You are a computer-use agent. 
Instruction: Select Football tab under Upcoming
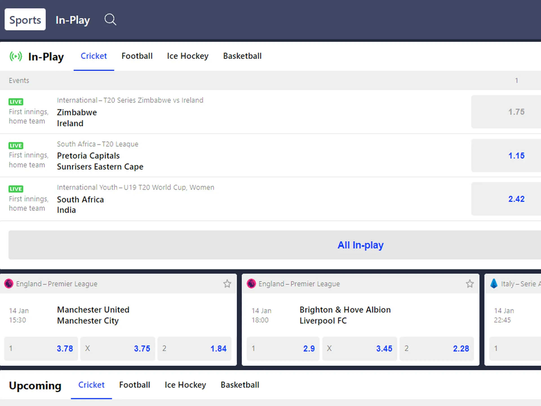point(135,385)
